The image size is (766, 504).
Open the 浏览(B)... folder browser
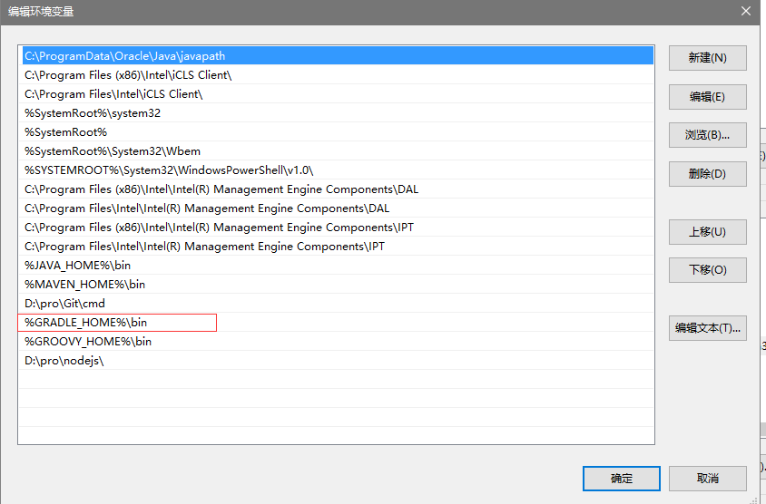coord(707,135)
